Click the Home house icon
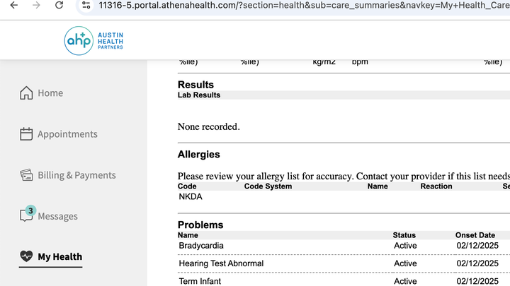 [x=26, y=93]
